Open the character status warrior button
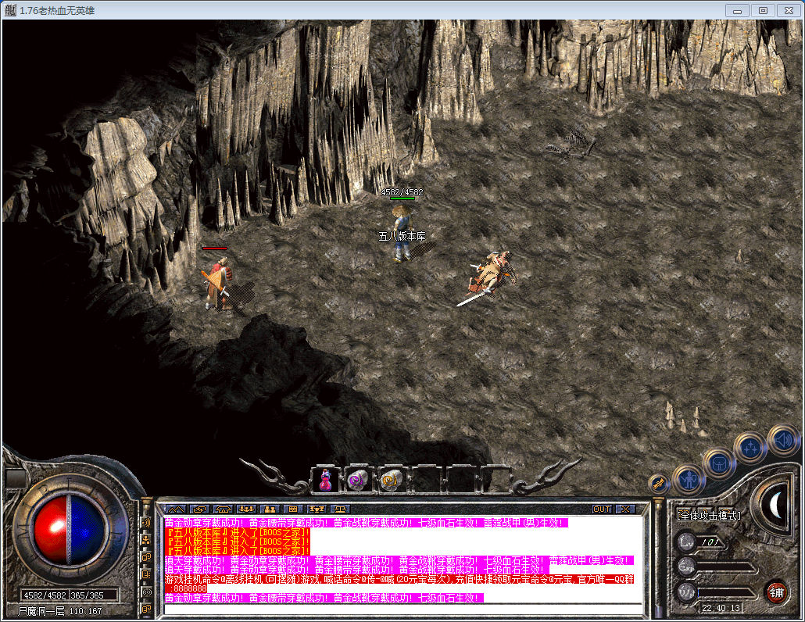The height and width of the screenshot is (622, 805). tap(688, 479)
